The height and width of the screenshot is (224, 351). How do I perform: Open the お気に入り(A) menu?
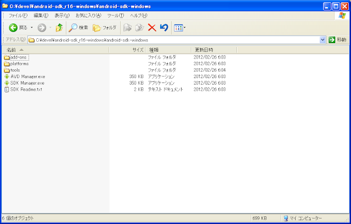tap(88, 16)
